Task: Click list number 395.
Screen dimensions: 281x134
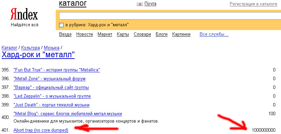Action: pyautogui.click(x=5, y=70)
